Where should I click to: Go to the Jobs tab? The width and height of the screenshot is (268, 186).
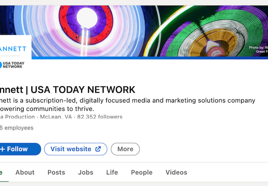click(86, 173)
